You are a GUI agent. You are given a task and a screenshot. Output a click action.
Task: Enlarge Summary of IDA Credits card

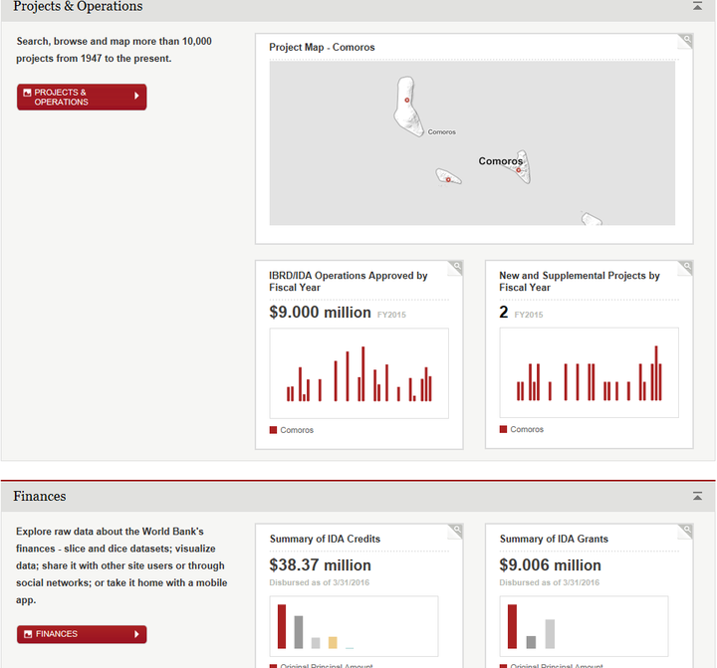click(455, 532)
